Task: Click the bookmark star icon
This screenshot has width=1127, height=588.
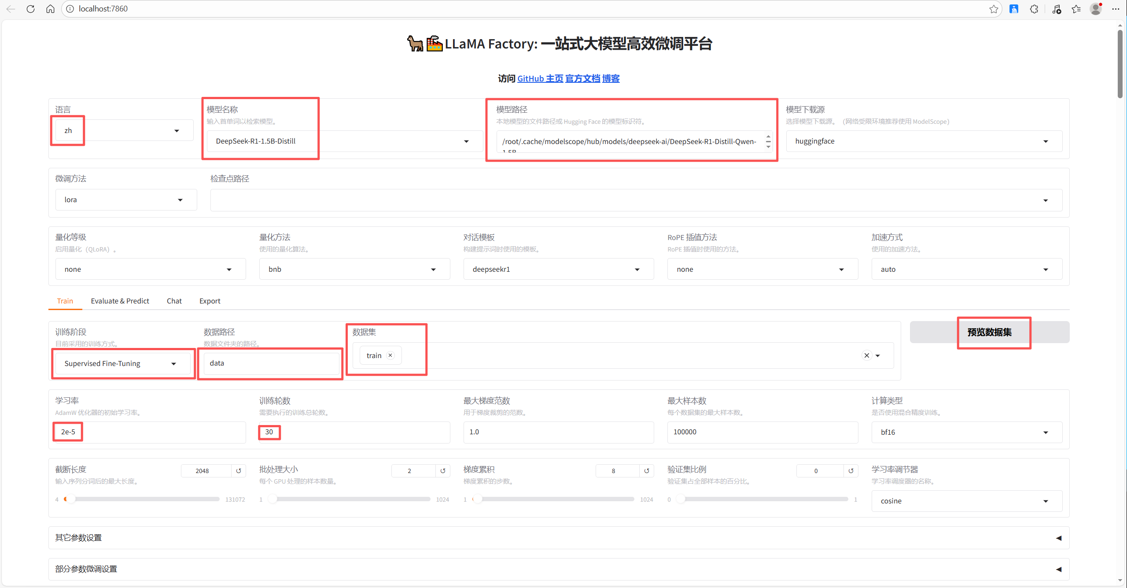Action: click(x=993, y=9)
